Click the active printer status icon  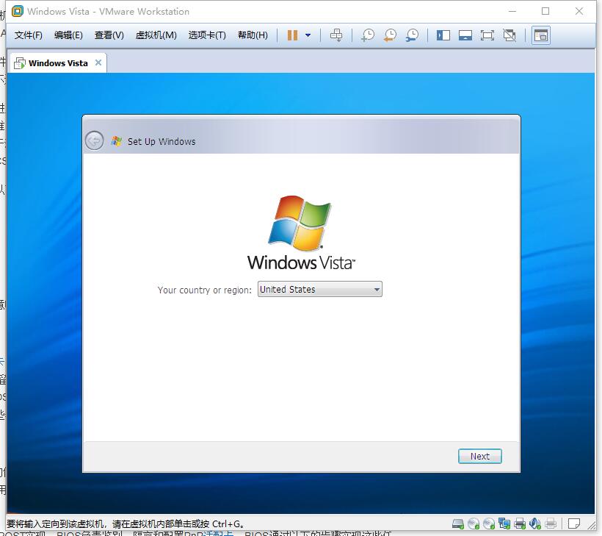(520, 524)
